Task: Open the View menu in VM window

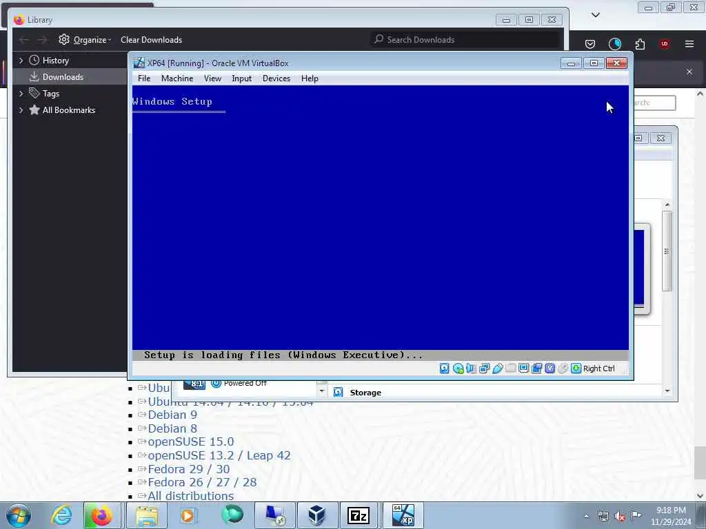Action: tap(212, 79)
